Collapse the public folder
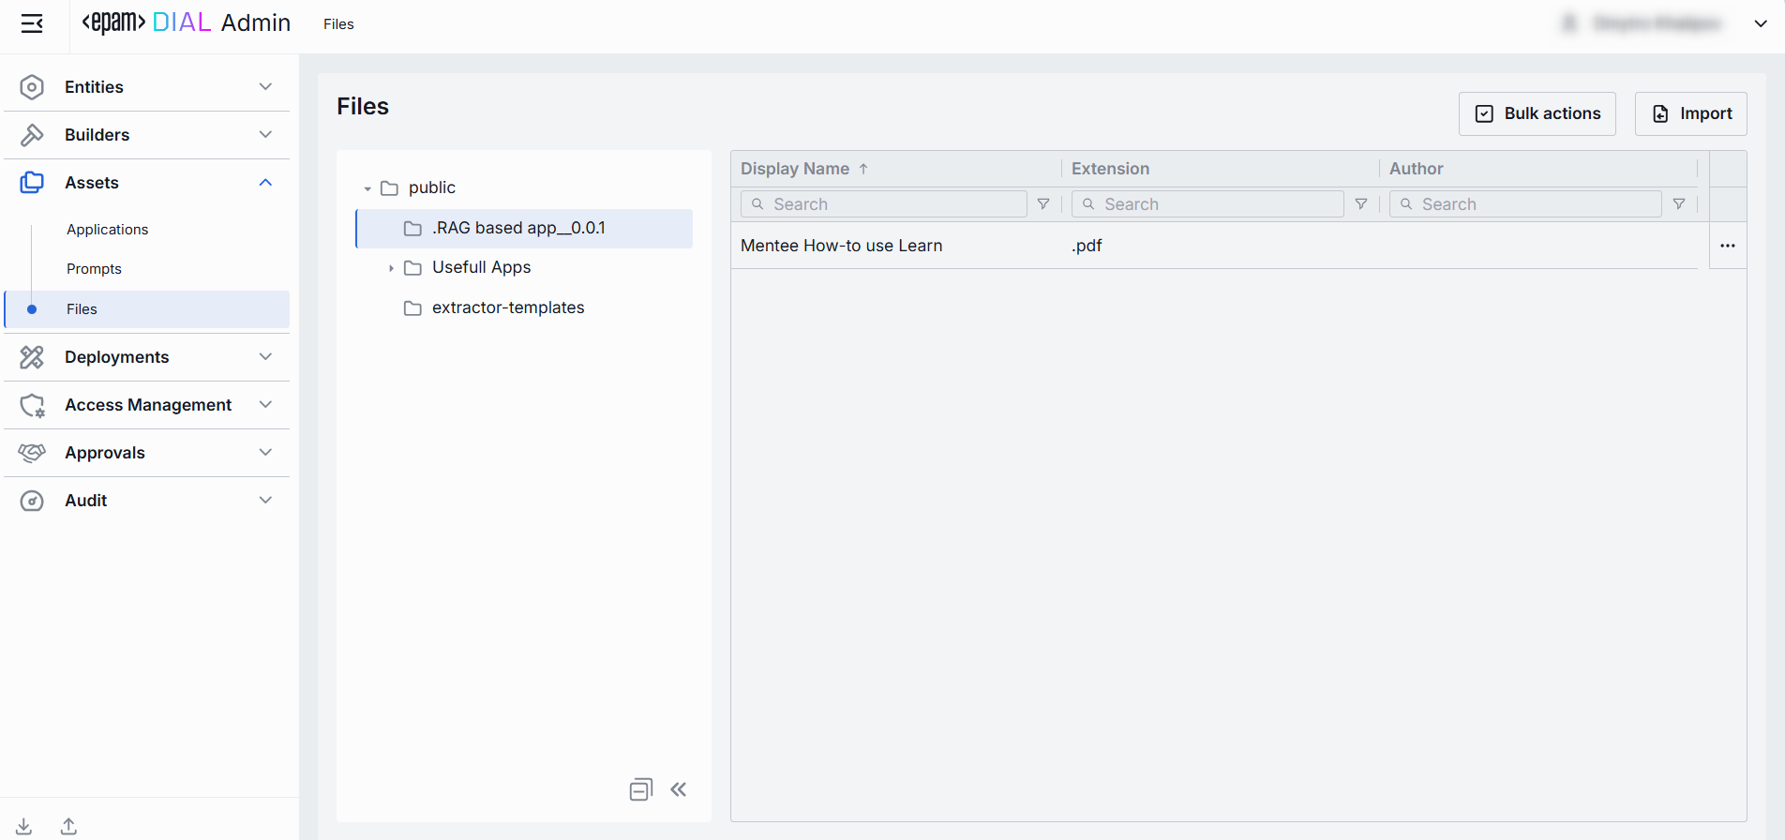This screenshot has height=840, width=1785. click(x=367, y=188)
